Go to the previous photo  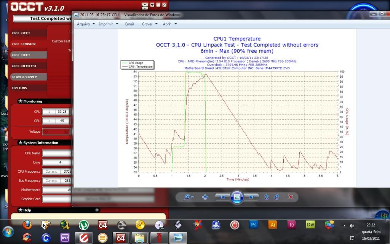(x=222, y=197)
